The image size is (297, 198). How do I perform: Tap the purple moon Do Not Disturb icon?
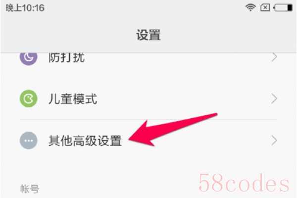tap(28, 58)
